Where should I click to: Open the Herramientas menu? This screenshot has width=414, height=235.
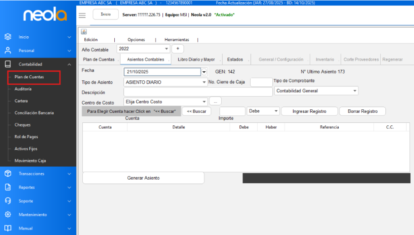177,40
